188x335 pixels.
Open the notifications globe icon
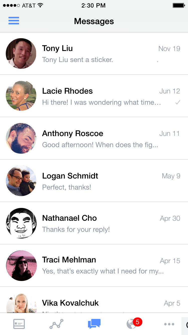131,324
